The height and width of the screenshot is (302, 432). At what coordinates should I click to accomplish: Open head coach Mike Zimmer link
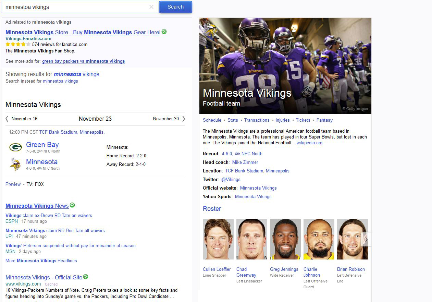tap(245, 162)
